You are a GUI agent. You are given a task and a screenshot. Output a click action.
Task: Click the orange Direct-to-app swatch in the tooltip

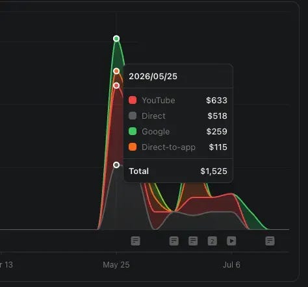(133, 147)
